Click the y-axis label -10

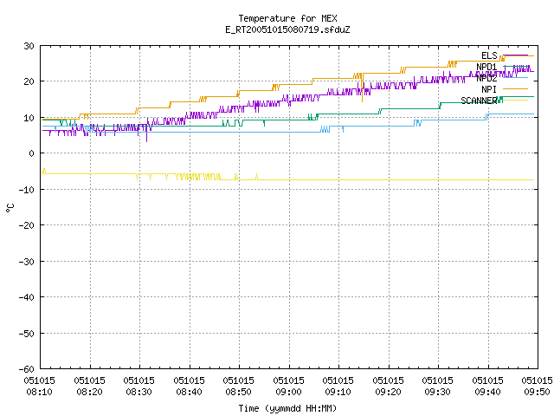coord(27,190)
